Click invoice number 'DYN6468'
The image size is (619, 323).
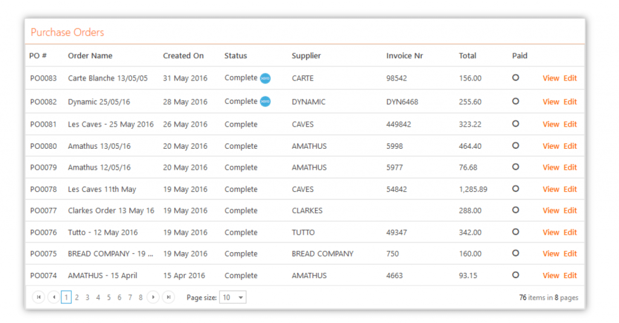[402, 102]
